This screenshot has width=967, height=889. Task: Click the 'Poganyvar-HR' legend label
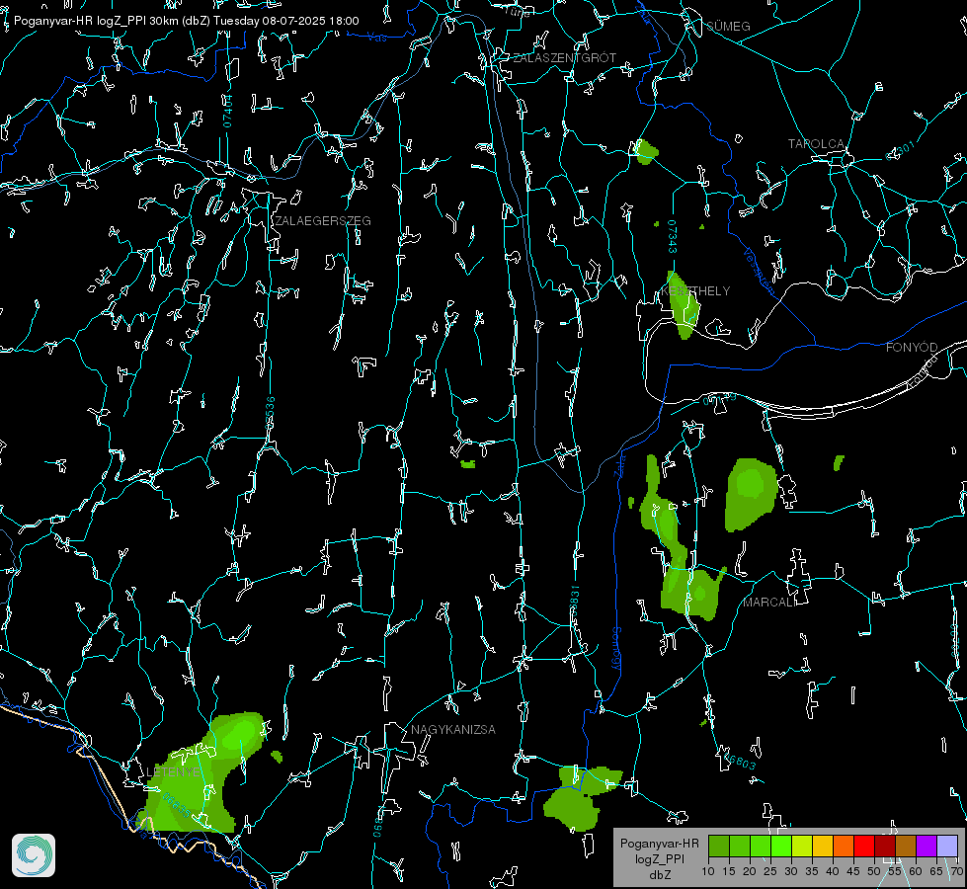click(x=659, y=844)
